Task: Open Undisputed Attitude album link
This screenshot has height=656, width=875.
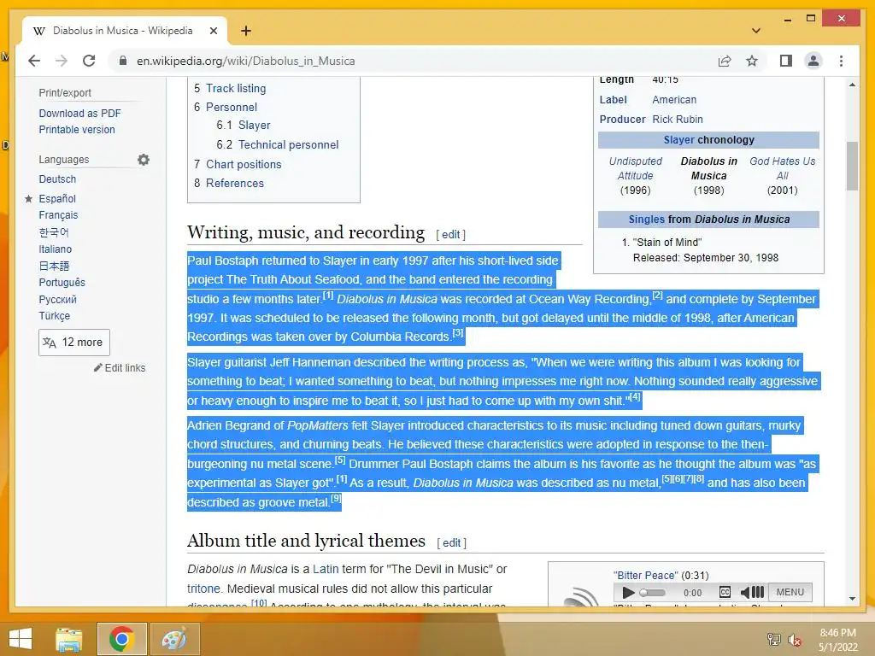Action: tap(635, 168)
